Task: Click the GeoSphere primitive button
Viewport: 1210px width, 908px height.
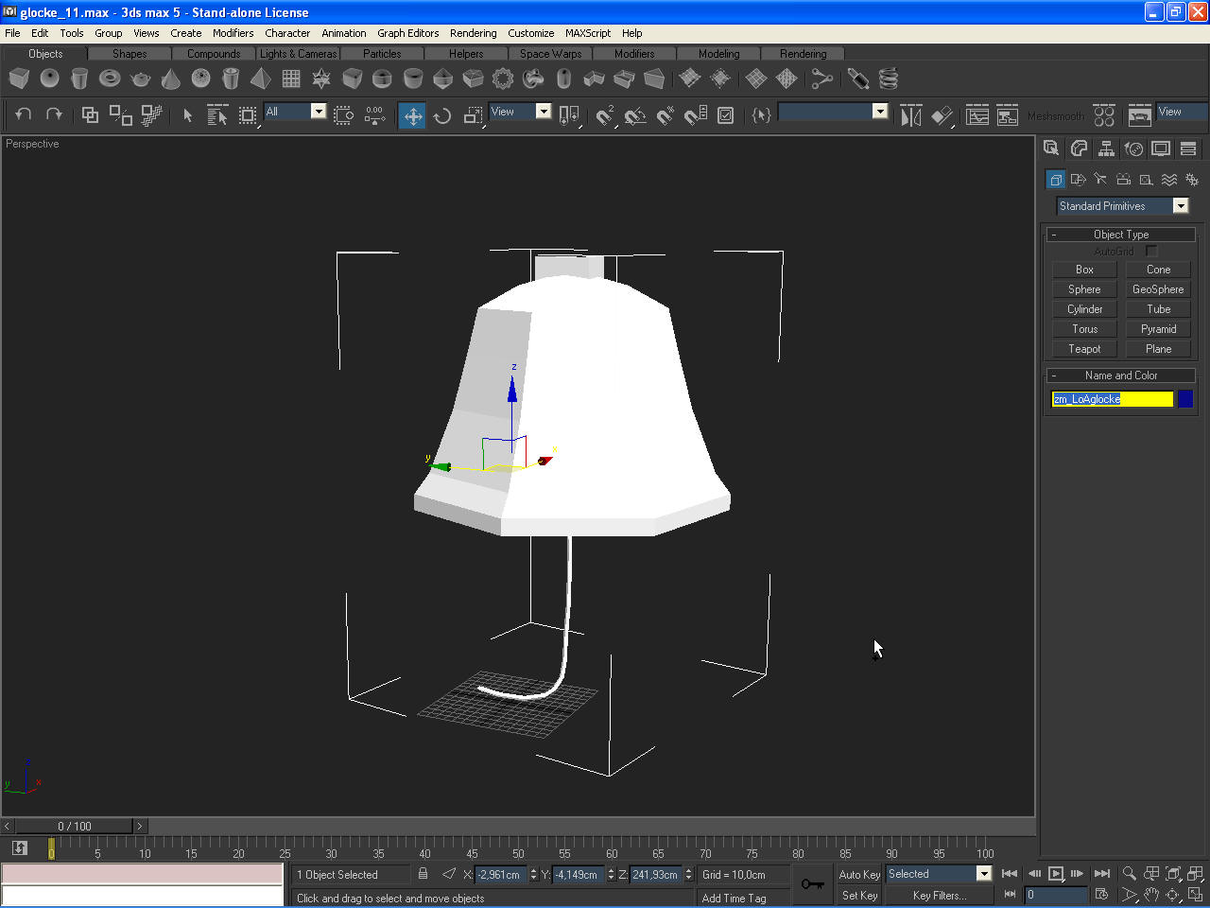Action: tap(1157, 289)
